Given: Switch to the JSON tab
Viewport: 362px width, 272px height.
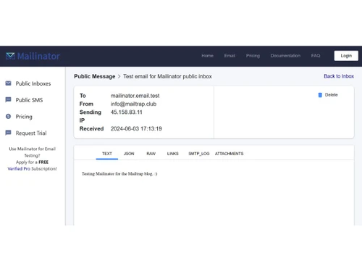Looking at the screenshot, I should pos(129,154).
